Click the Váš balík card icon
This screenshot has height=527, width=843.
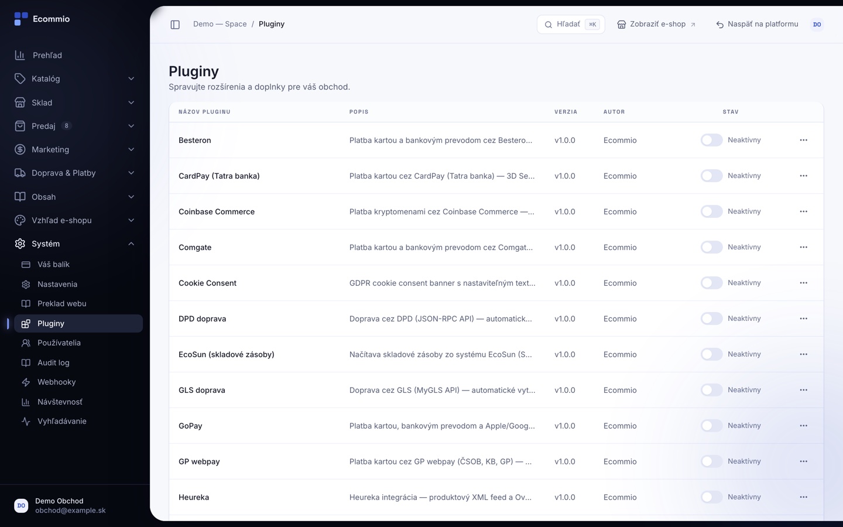(x=26, y=265)
